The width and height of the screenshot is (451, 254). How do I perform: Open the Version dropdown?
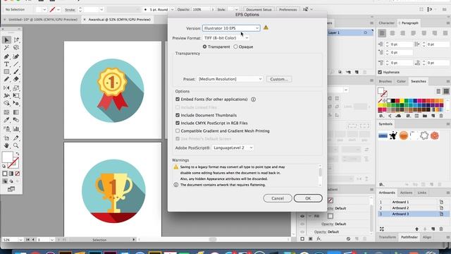(x=231, y=28)
